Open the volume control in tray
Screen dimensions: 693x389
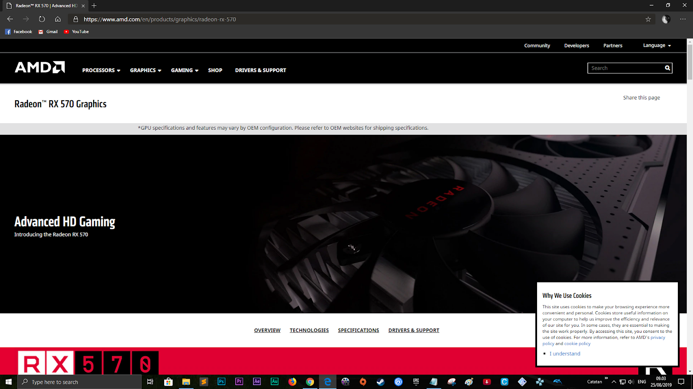click(x=631, y=382)
